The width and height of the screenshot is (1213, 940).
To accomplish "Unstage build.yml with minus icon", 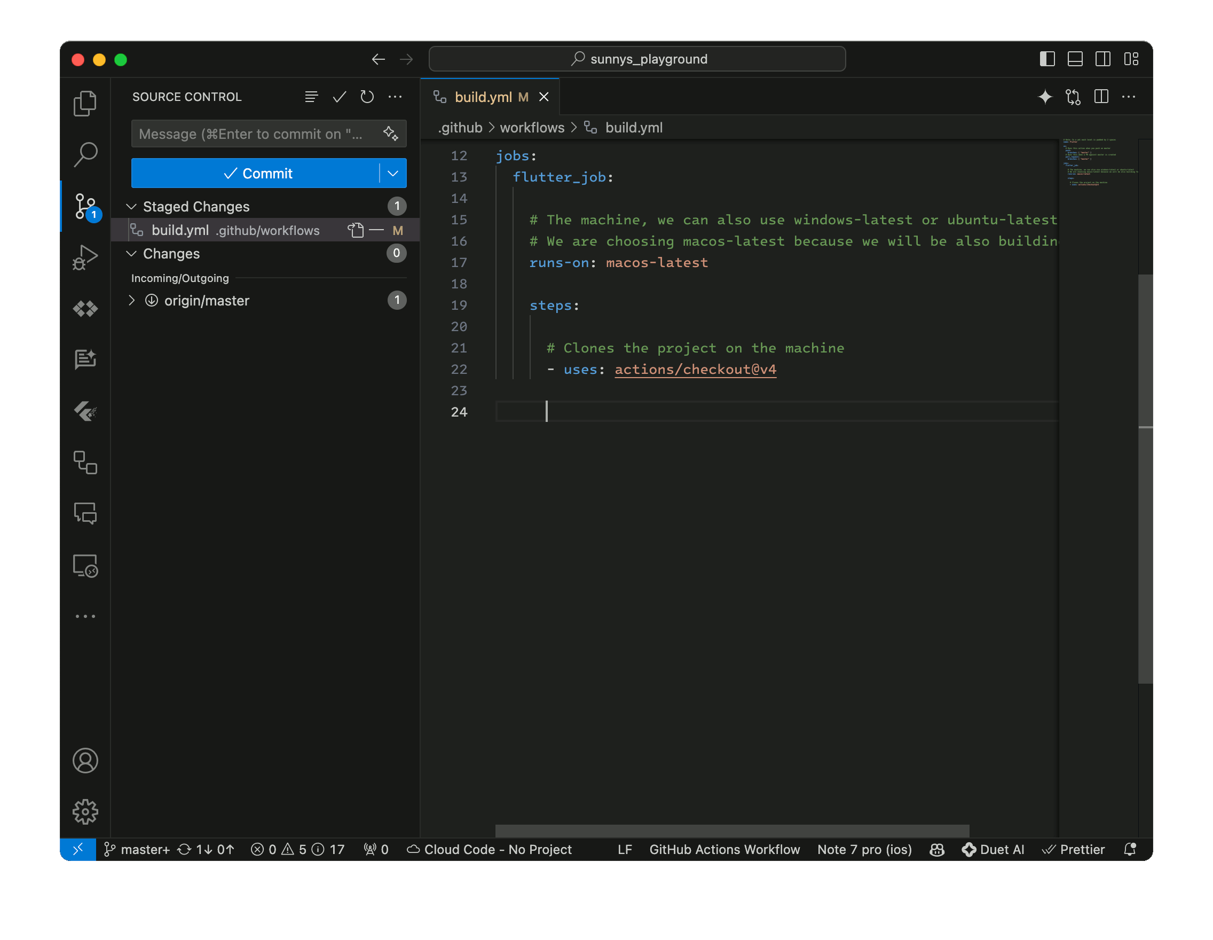I will click(376, 230).
